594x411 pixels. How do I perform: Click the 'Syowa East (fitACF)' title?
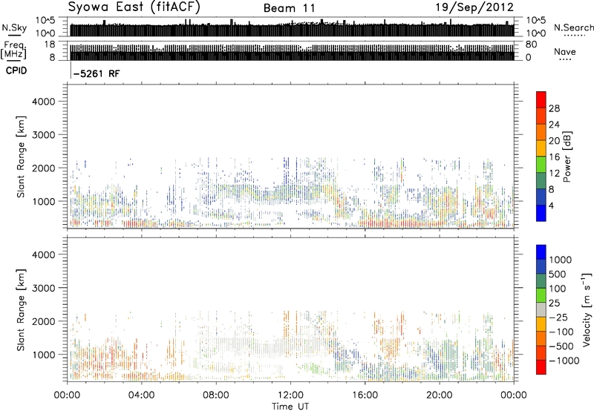(x=134, y=7)
